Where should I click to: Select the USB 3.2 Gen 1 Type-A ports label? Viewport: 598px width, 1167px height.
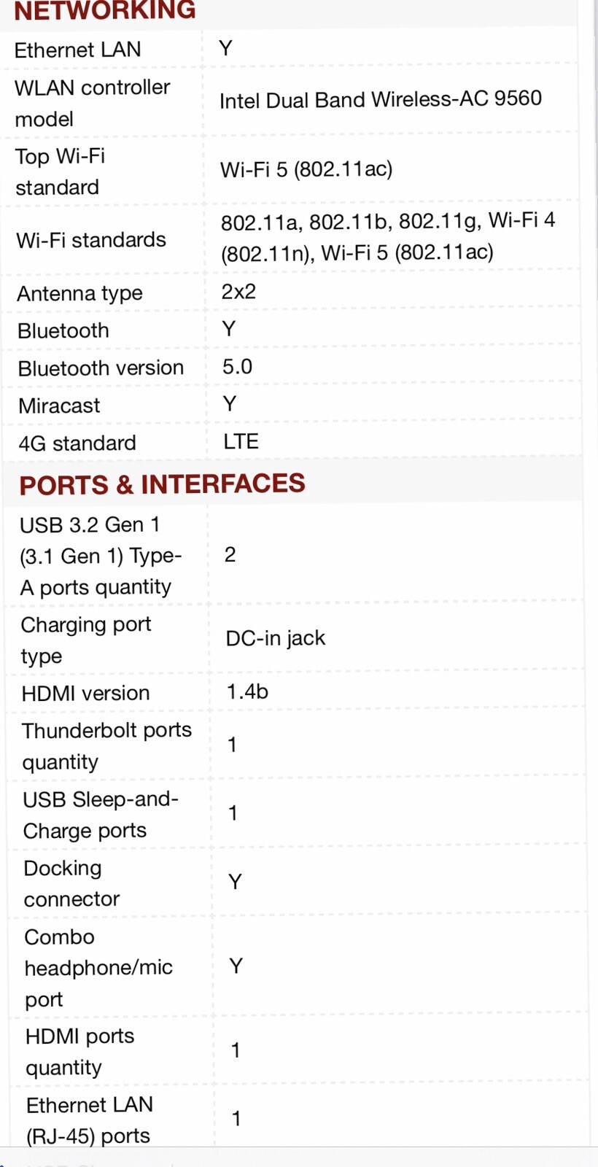(101, 556)
